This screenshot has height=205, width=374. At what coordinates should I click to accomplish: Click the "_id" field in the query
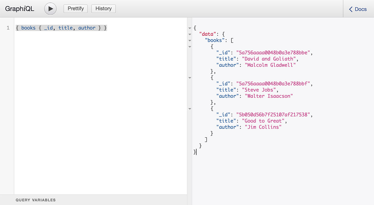tap(49, 28)
